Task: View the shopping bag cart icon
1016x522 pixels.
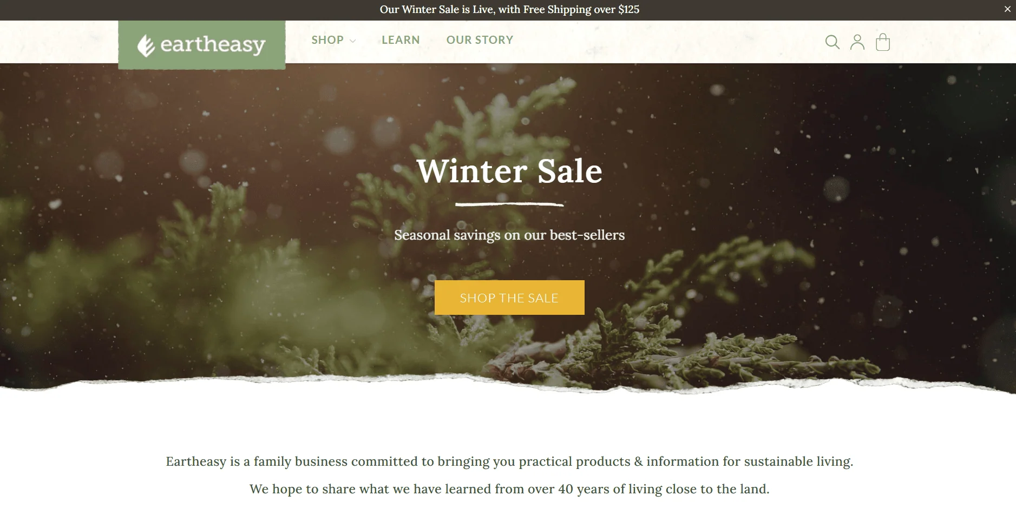Action: point(883,42)
